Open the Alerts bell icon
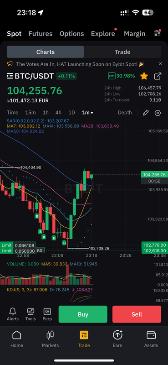The width and height of the screenshot is (168, 365). point(13,314)
